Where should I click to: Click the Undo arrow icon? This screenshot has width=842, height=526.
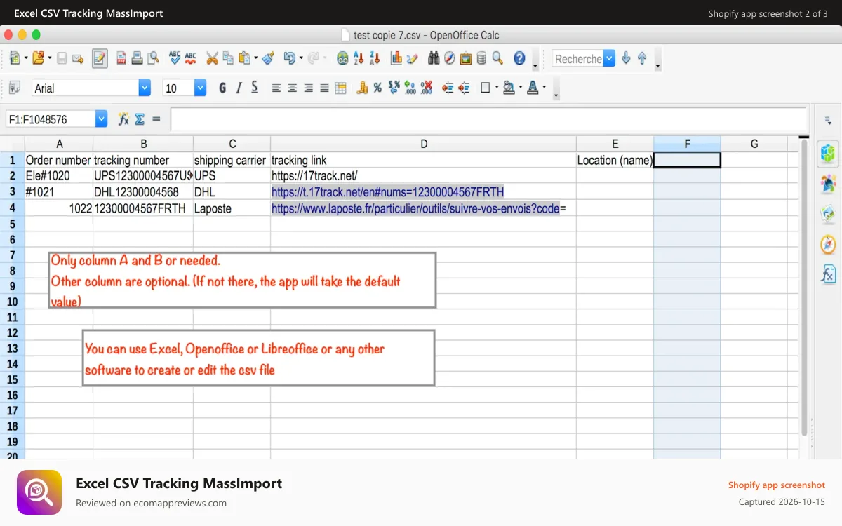[289, 58]
